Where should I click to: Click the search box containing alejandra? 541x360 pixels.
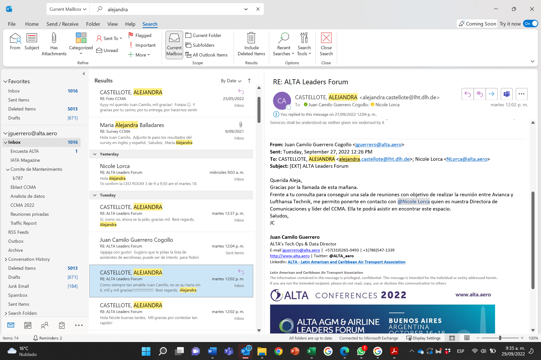pyautogui.click(x=173, y=9)
